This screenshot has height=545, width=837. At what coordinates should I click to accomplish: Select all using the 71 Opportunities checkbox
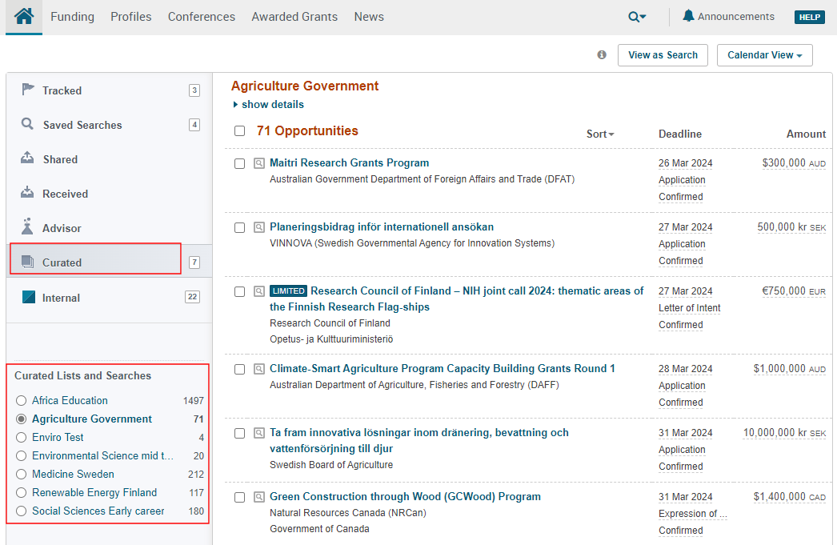coord(239,131)
